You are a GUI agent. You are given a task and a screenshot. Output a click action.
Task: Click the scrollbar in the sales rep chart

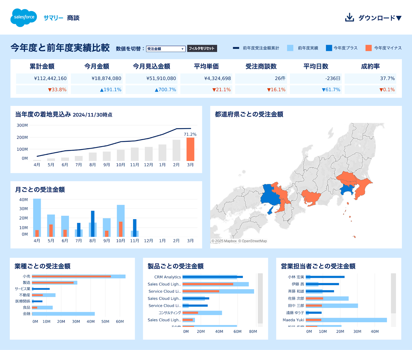393,293
